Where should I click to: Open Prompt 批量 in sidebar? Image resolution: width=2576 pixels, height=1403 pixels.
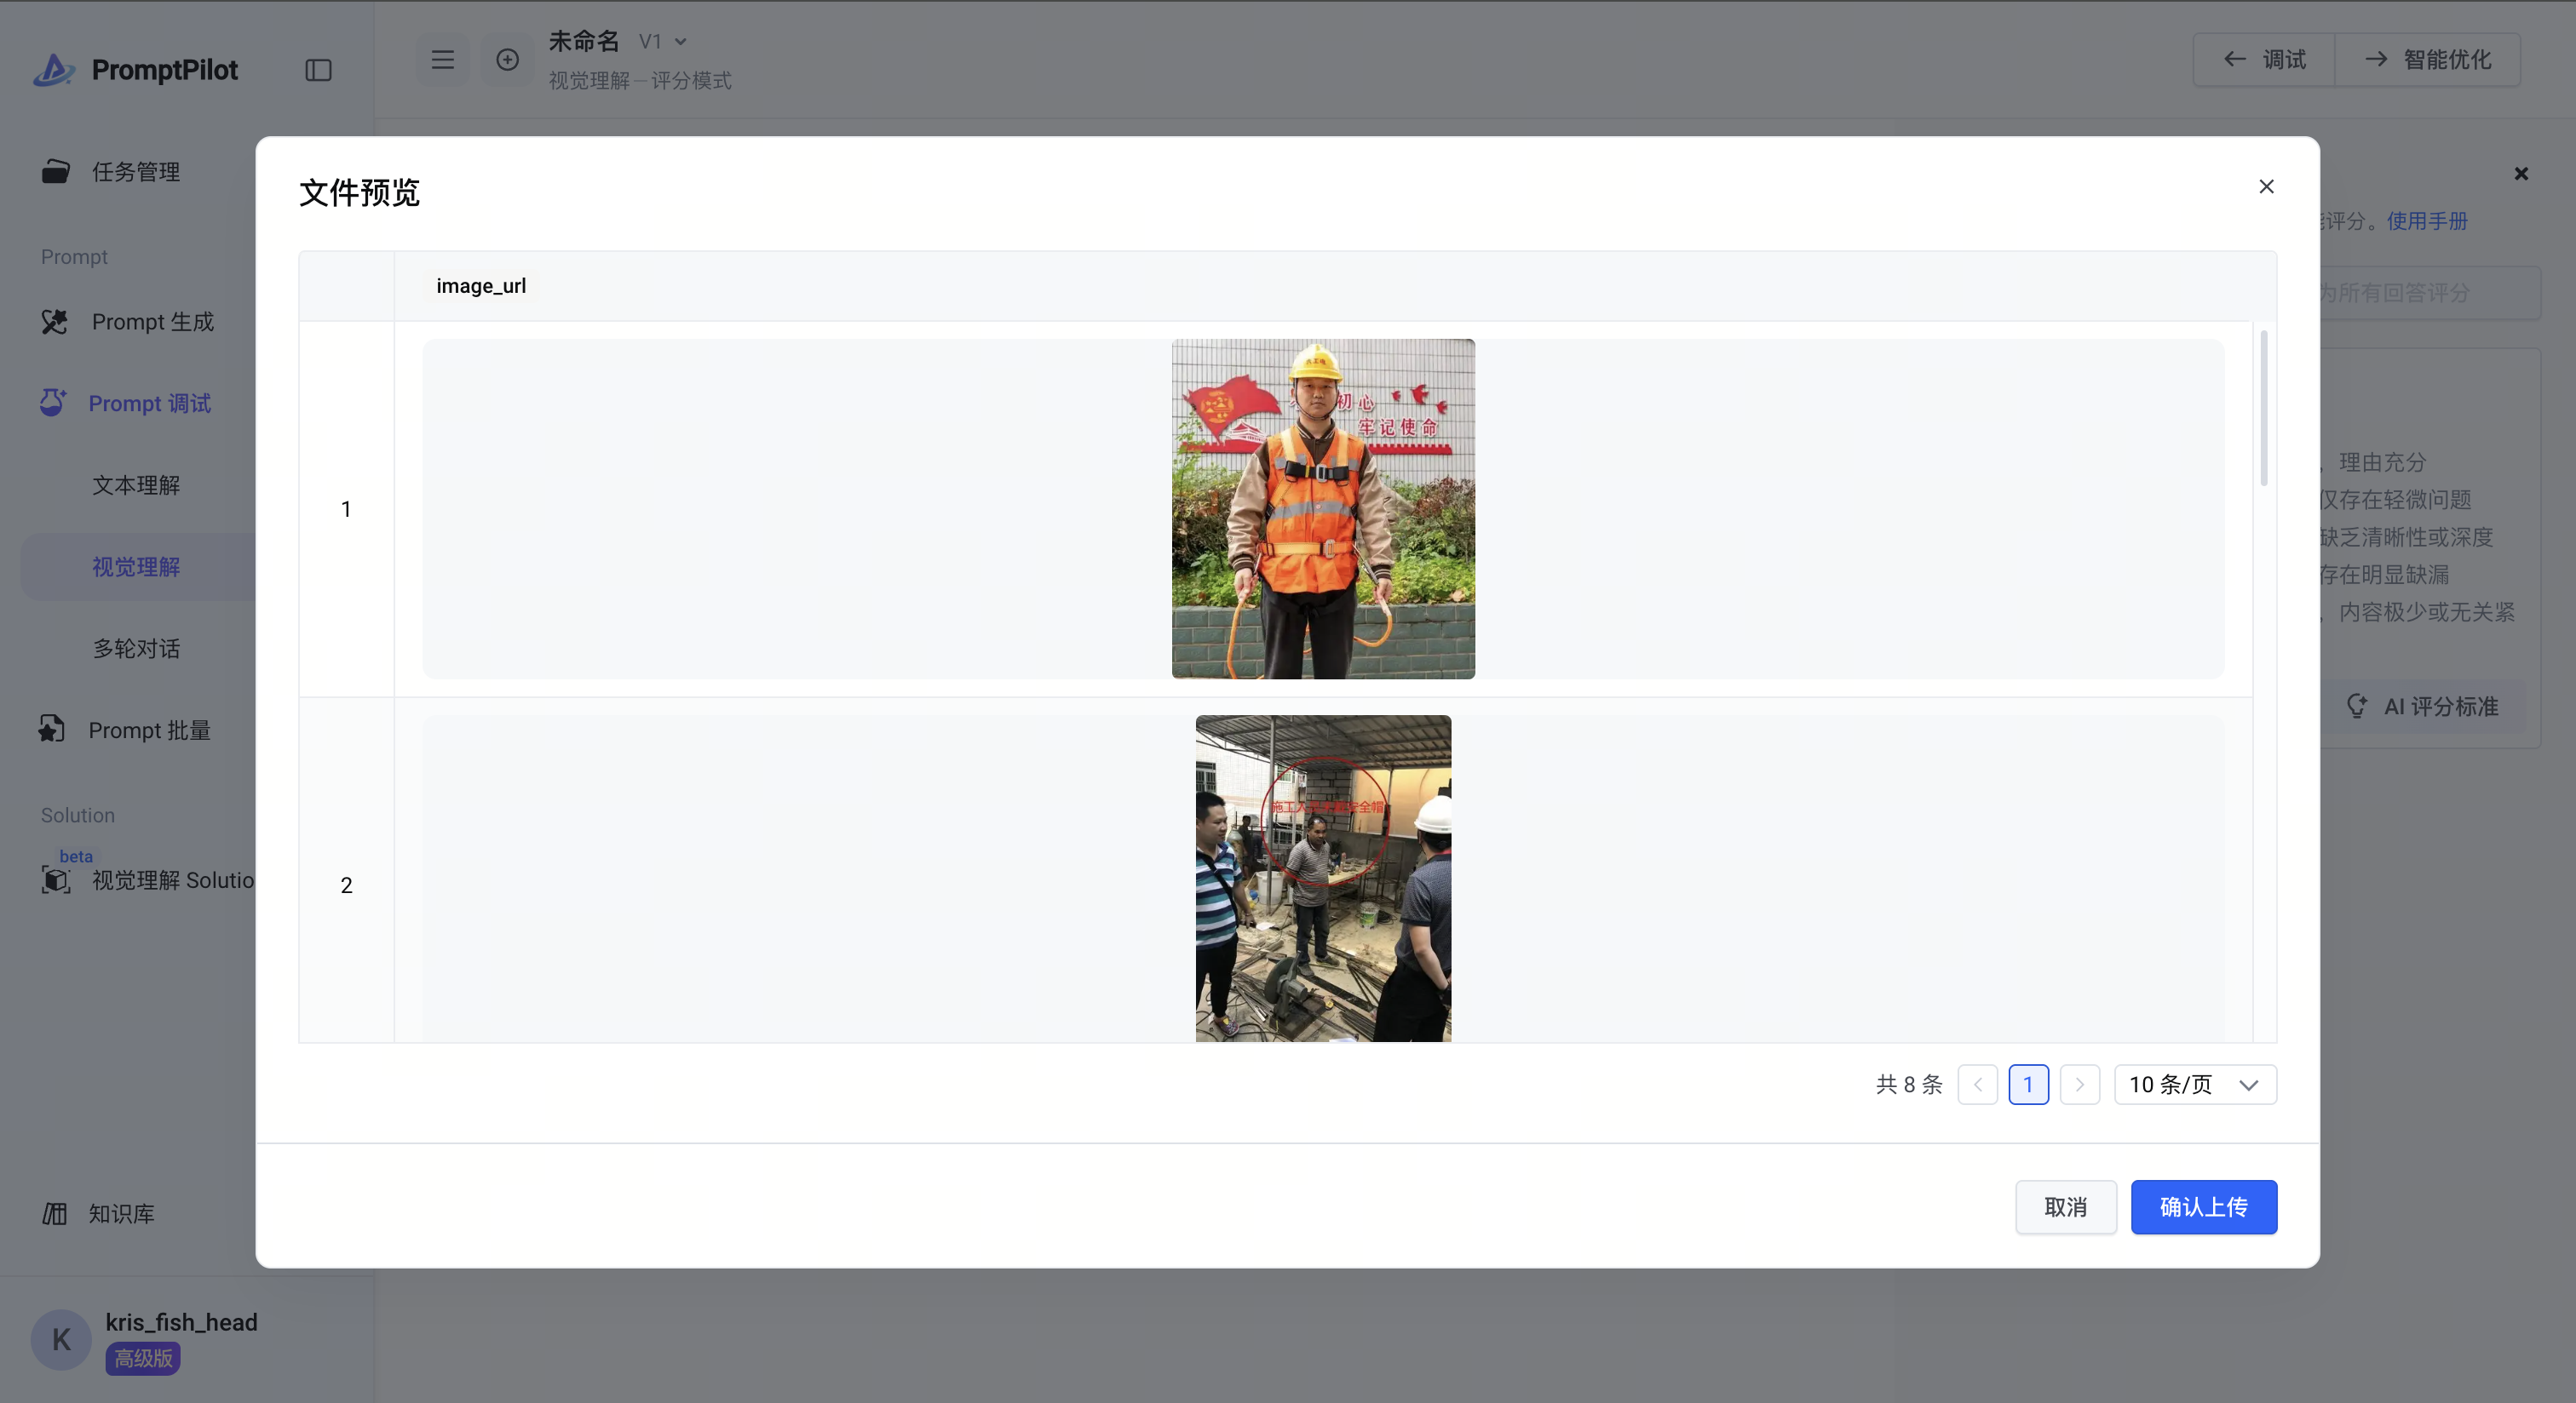149,730
